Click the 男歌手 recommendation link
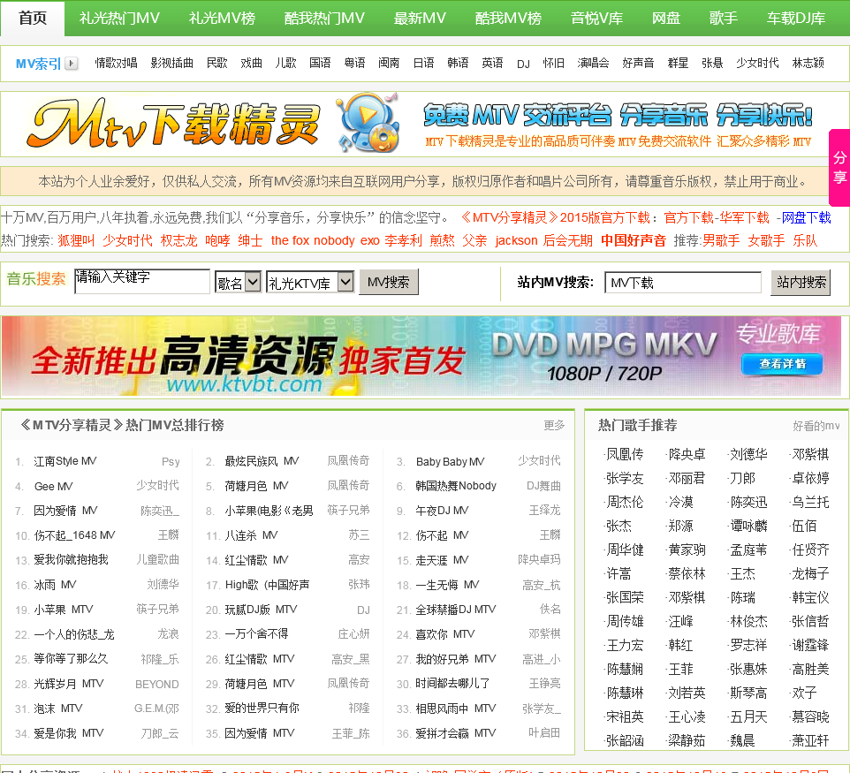Screen dimensions: 850x773 721,240
